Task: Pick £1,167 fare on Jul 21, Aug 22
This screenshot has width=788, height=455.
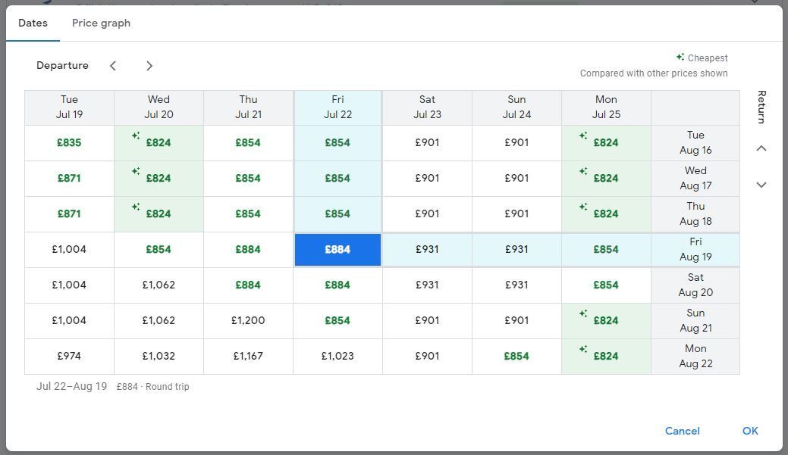Action: coord(248,356)
